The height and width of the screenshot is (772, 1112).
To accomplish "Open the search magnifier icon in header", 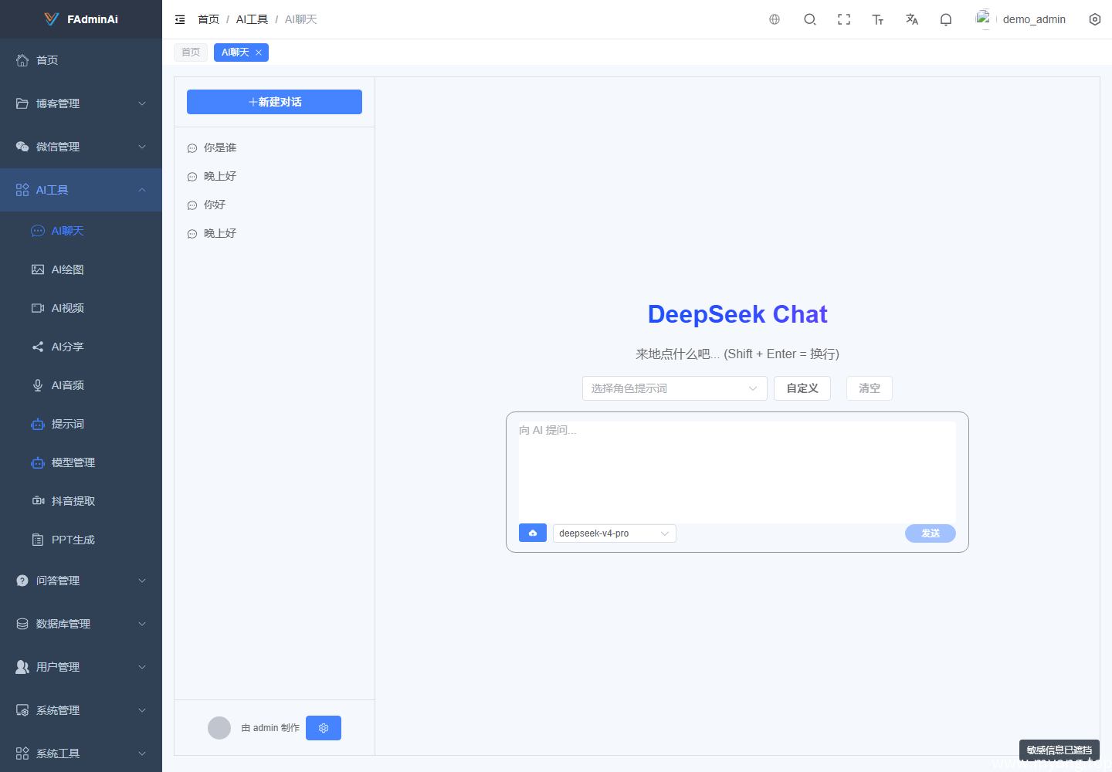I will tap(809, 19).
